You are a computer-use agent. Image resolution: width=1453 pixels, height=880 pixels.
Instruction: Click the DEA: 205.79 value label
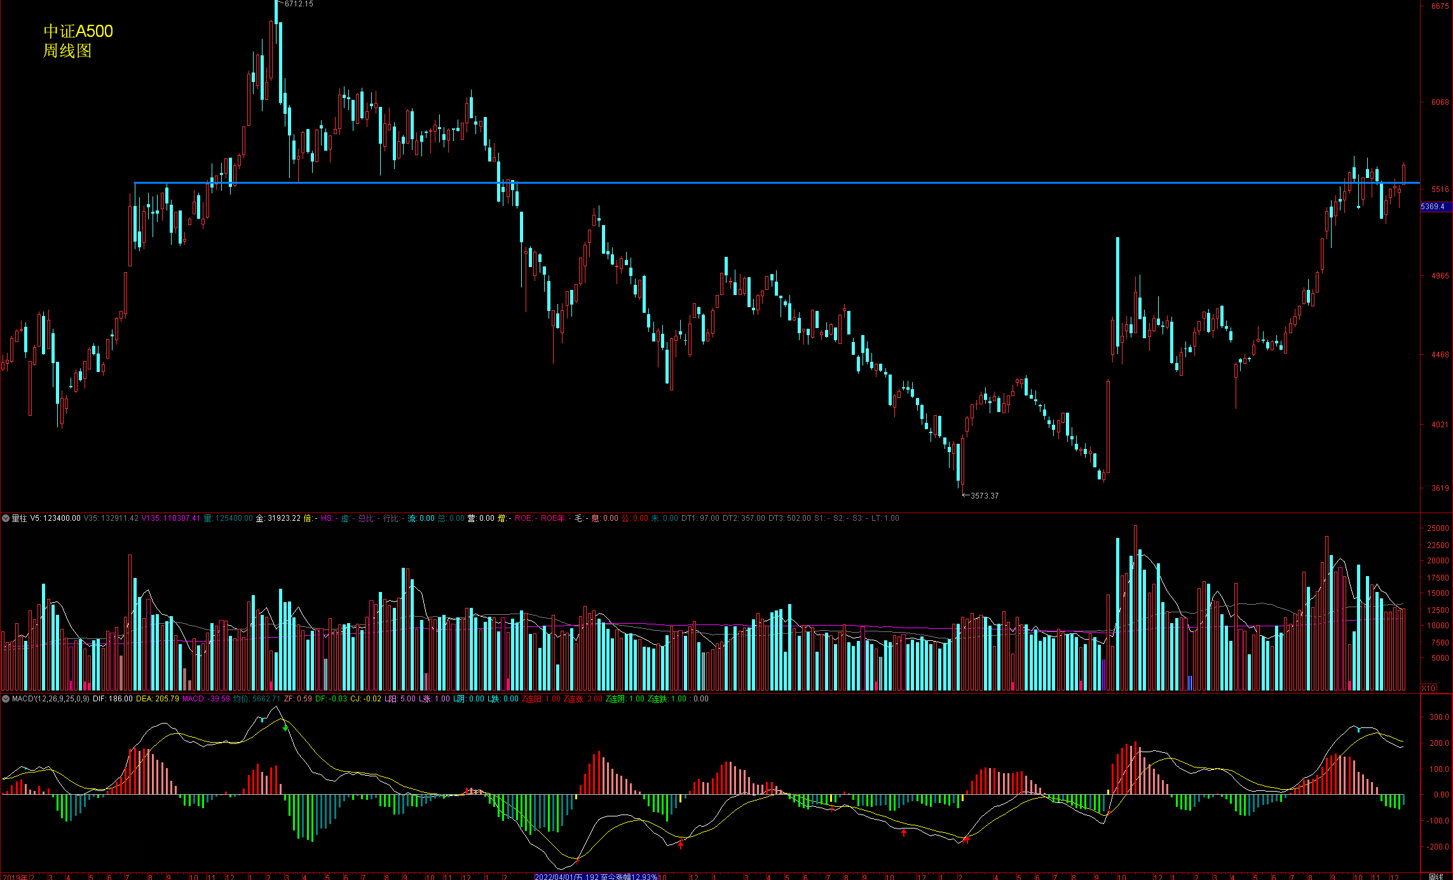click(157, 699)
